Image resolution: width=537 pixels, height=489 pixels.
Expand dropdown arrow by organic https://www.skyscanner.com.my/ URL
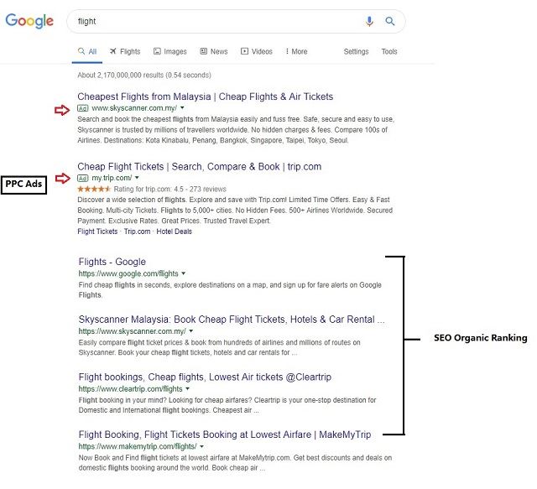click(191, 331)
